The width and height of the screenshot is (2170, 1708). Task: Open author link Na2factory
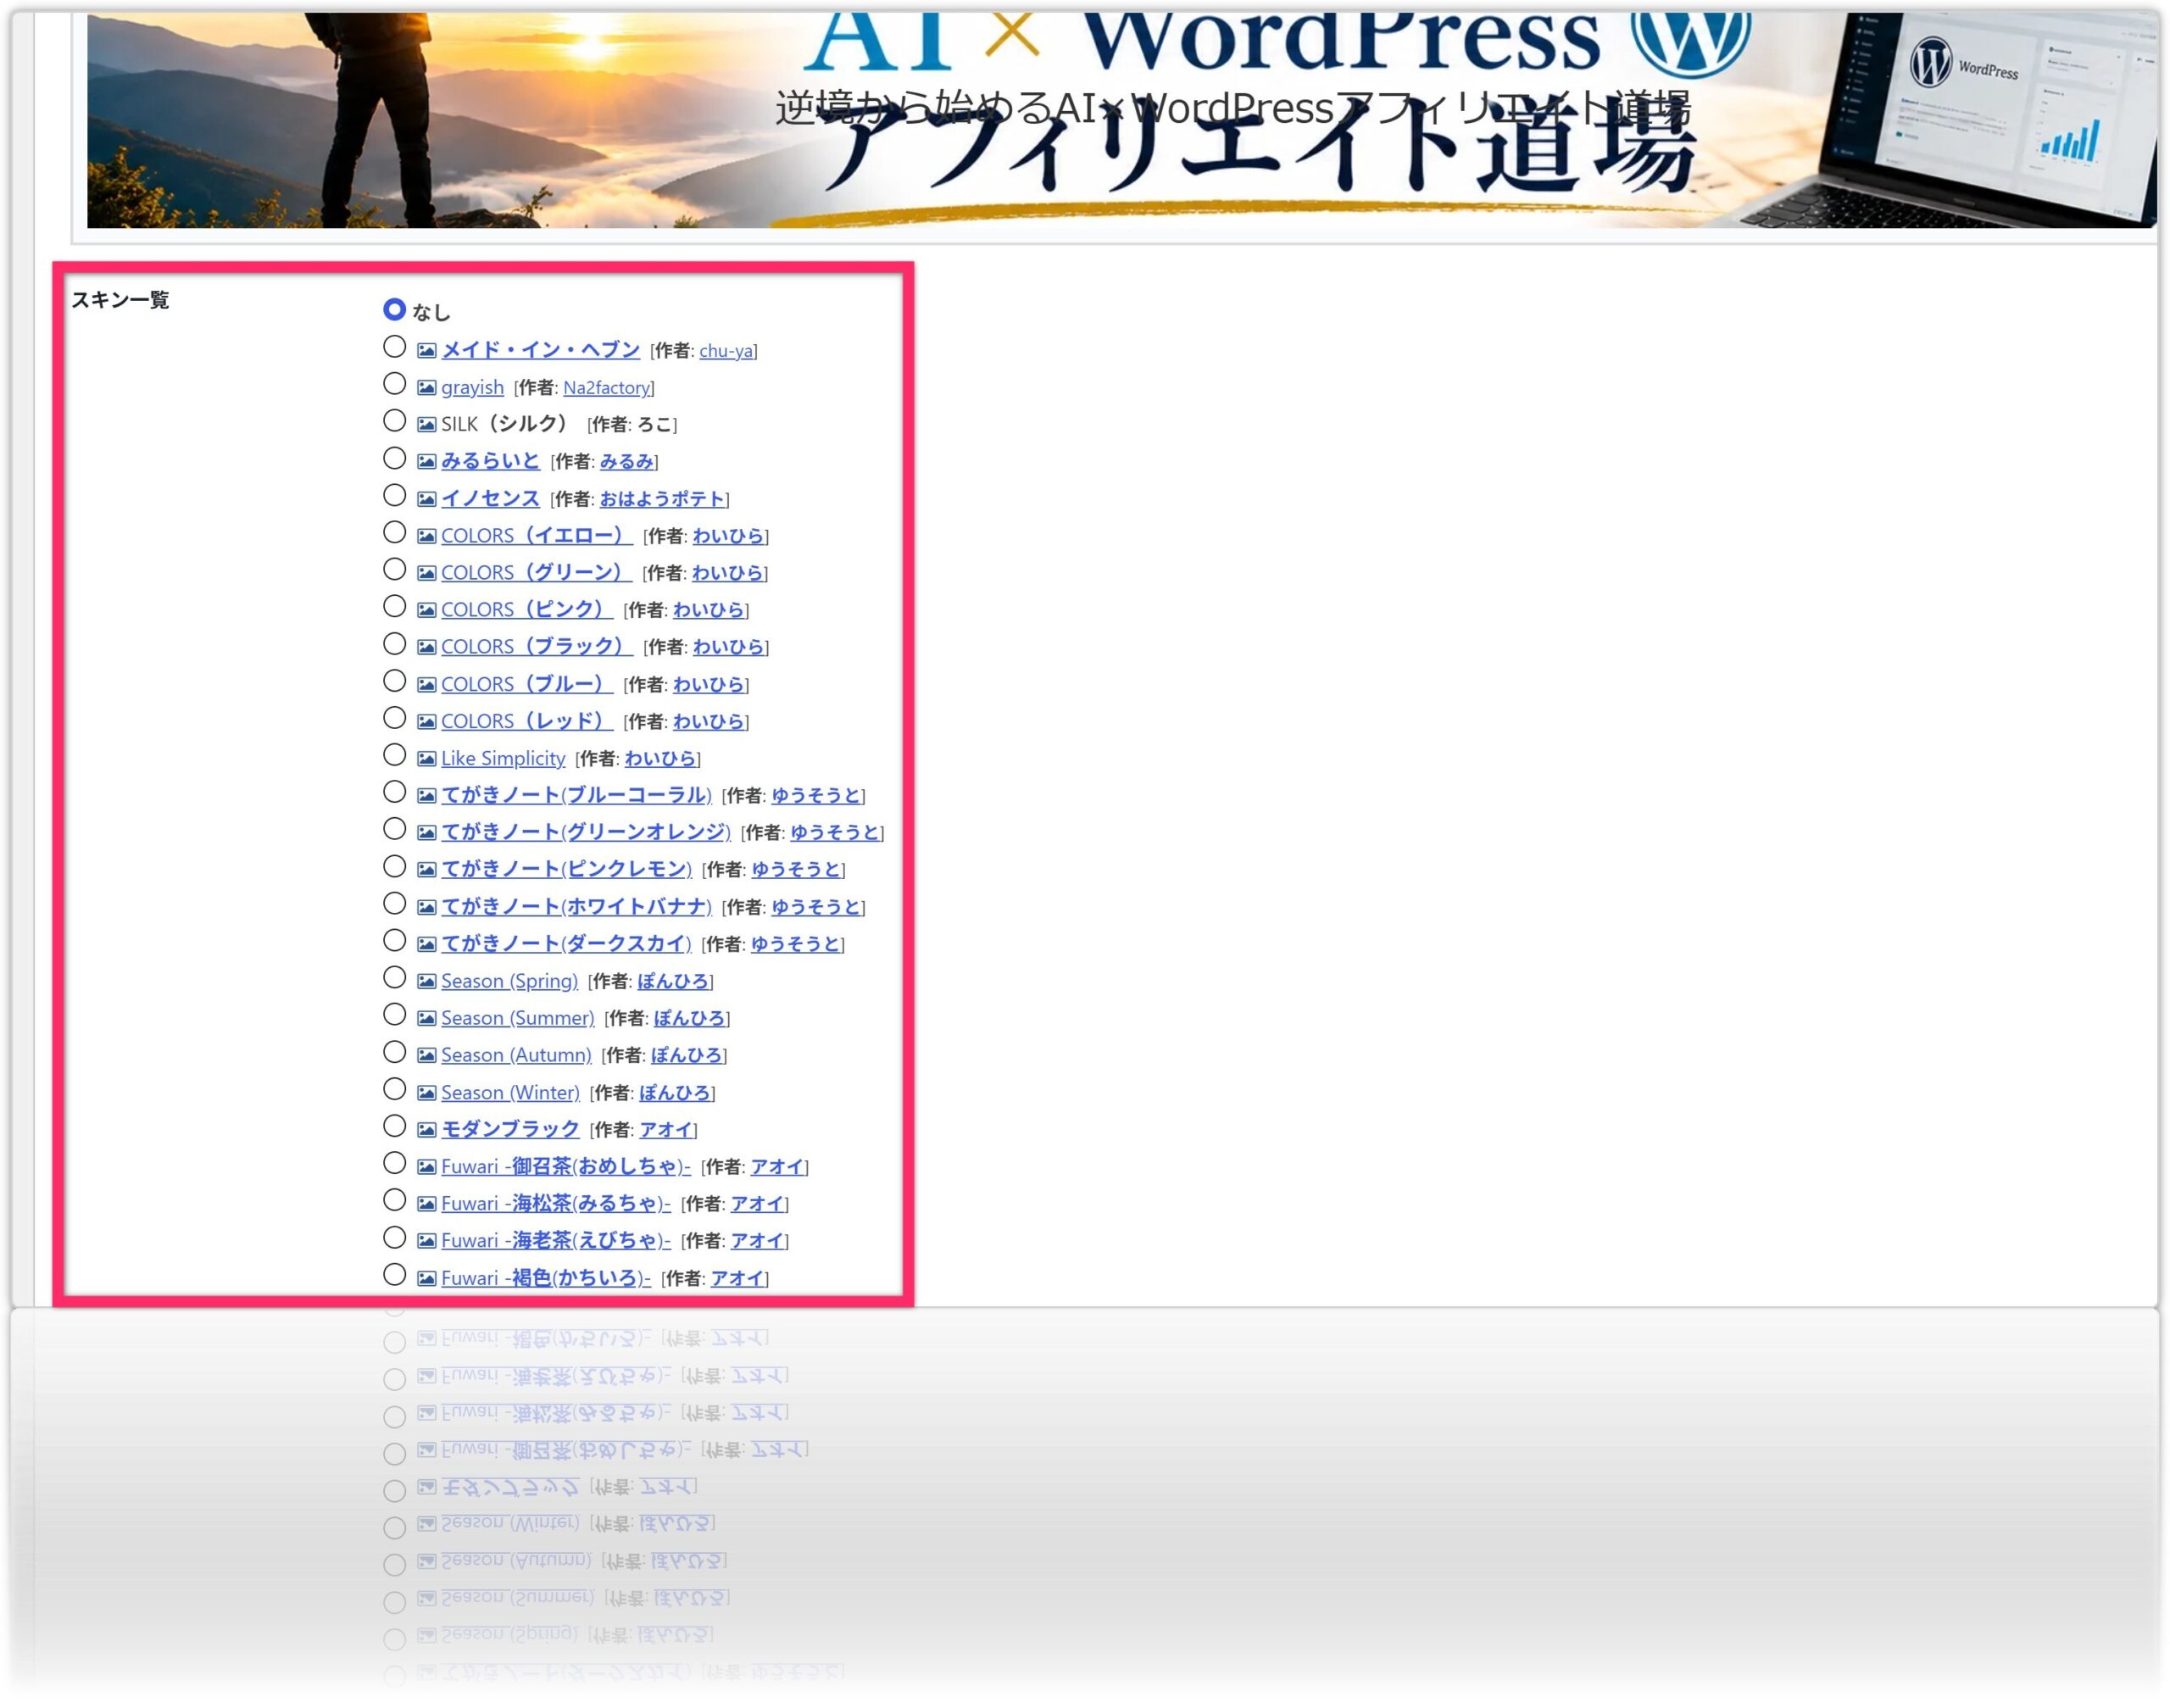tap(606, 388)
